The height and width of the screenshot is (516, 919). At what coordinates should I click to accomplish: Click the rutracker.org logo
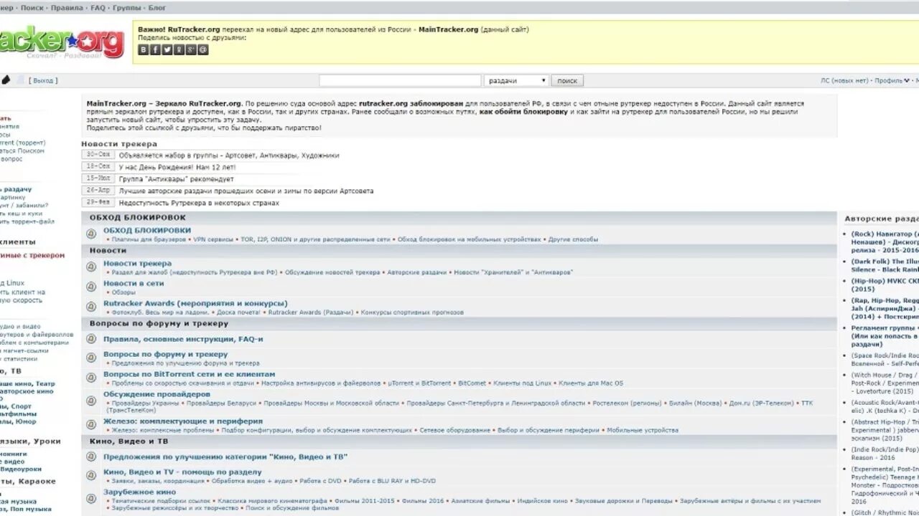62,42
